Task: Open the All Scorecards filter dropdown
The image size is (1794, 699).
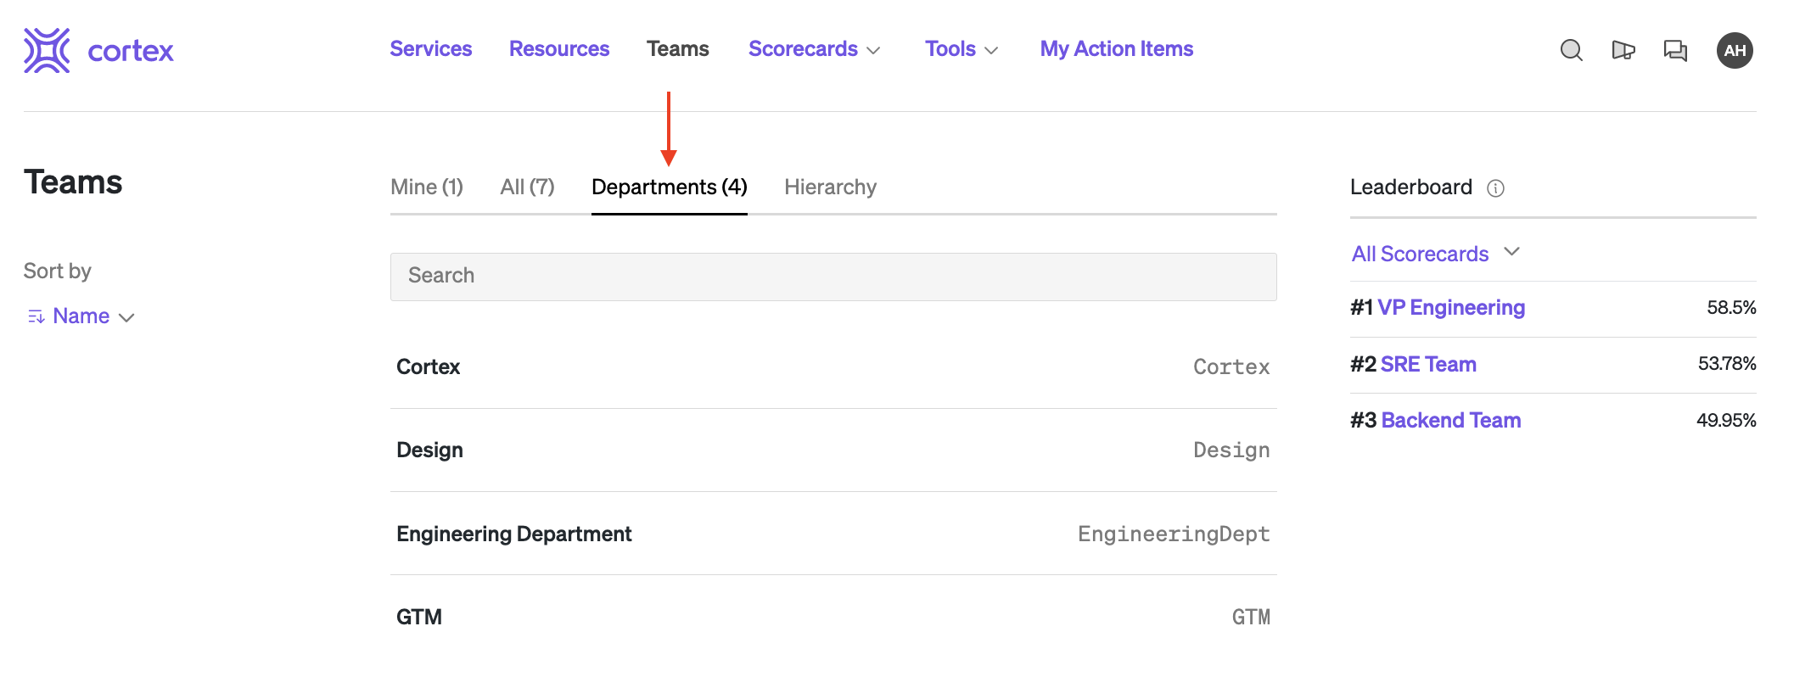Action: pyautogui.click(x=1436, y=254)
